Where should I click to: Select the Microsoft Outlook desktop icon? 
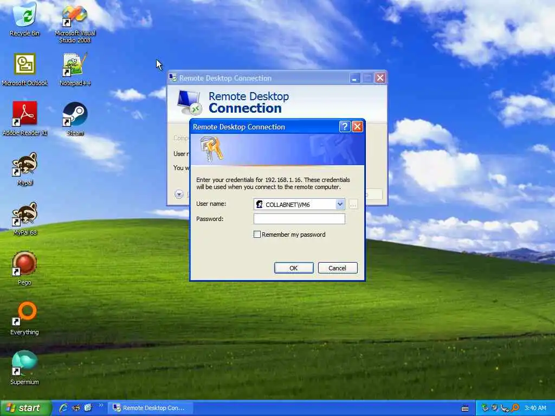24,69
